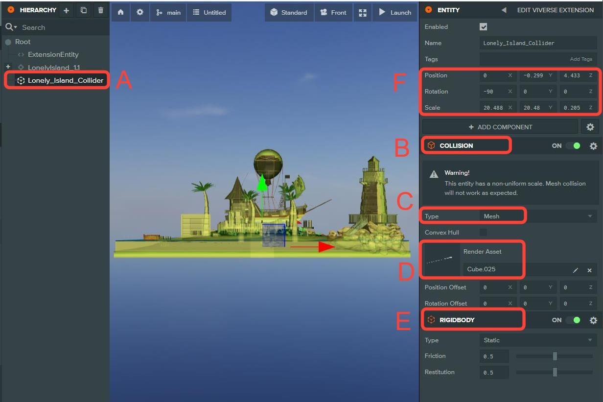Screen dimensions: 603x402
Task: Open the rigidbody Type Static dropdown
Action: click(x=537, y=340)
